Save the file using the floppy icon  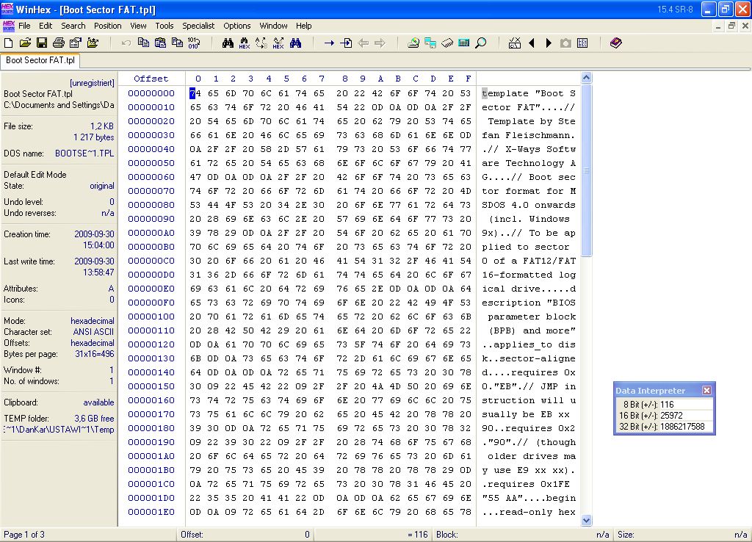[42, 43]
